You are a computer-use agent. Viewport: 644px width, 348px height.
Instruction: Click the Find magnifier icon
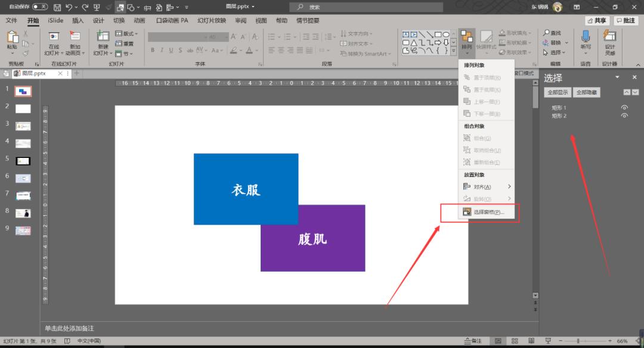(546, 33)
